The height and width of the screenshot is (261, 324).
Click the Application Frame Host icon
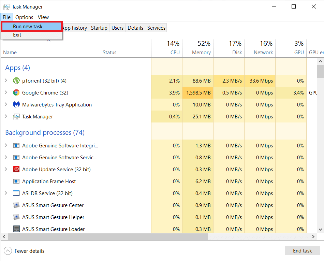point(16,181)
